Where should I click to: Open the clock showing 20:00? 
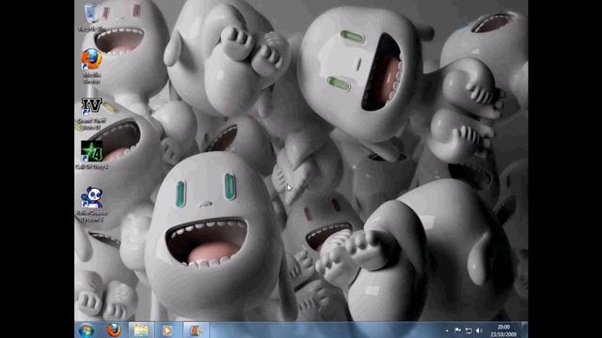coord(503,330)
